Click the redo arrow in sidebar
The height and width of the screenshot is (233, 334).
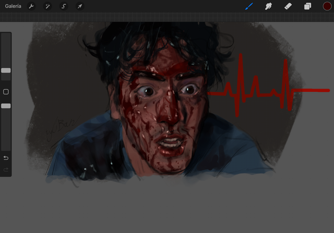tap(6, 169)
